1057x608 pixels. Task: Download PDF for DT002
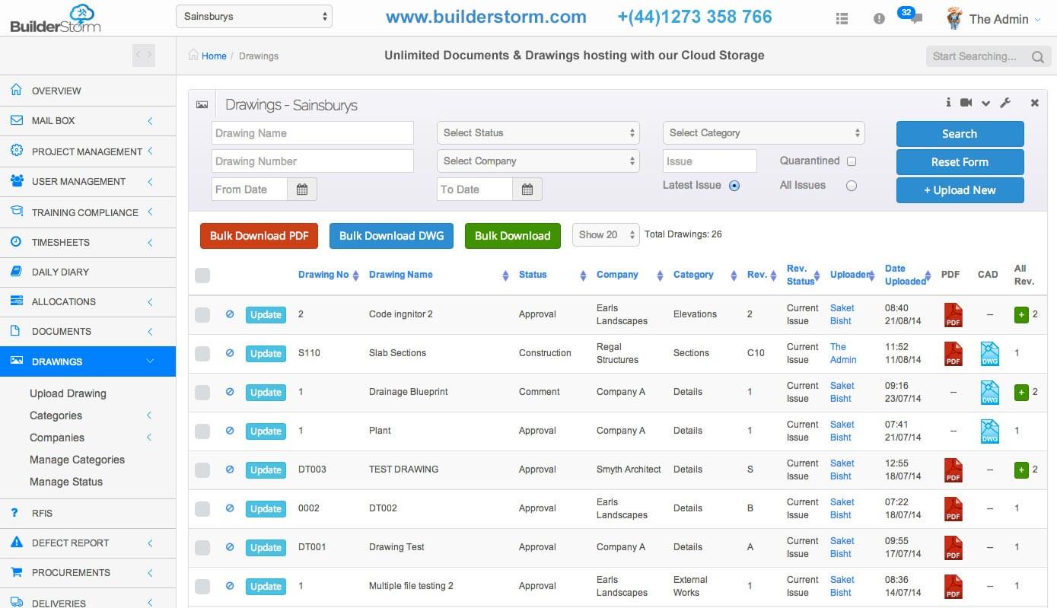[x=953, y=508]
